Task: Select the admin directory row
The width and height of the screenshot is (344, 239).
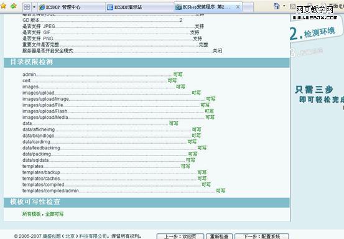Action: click(103, 75)
